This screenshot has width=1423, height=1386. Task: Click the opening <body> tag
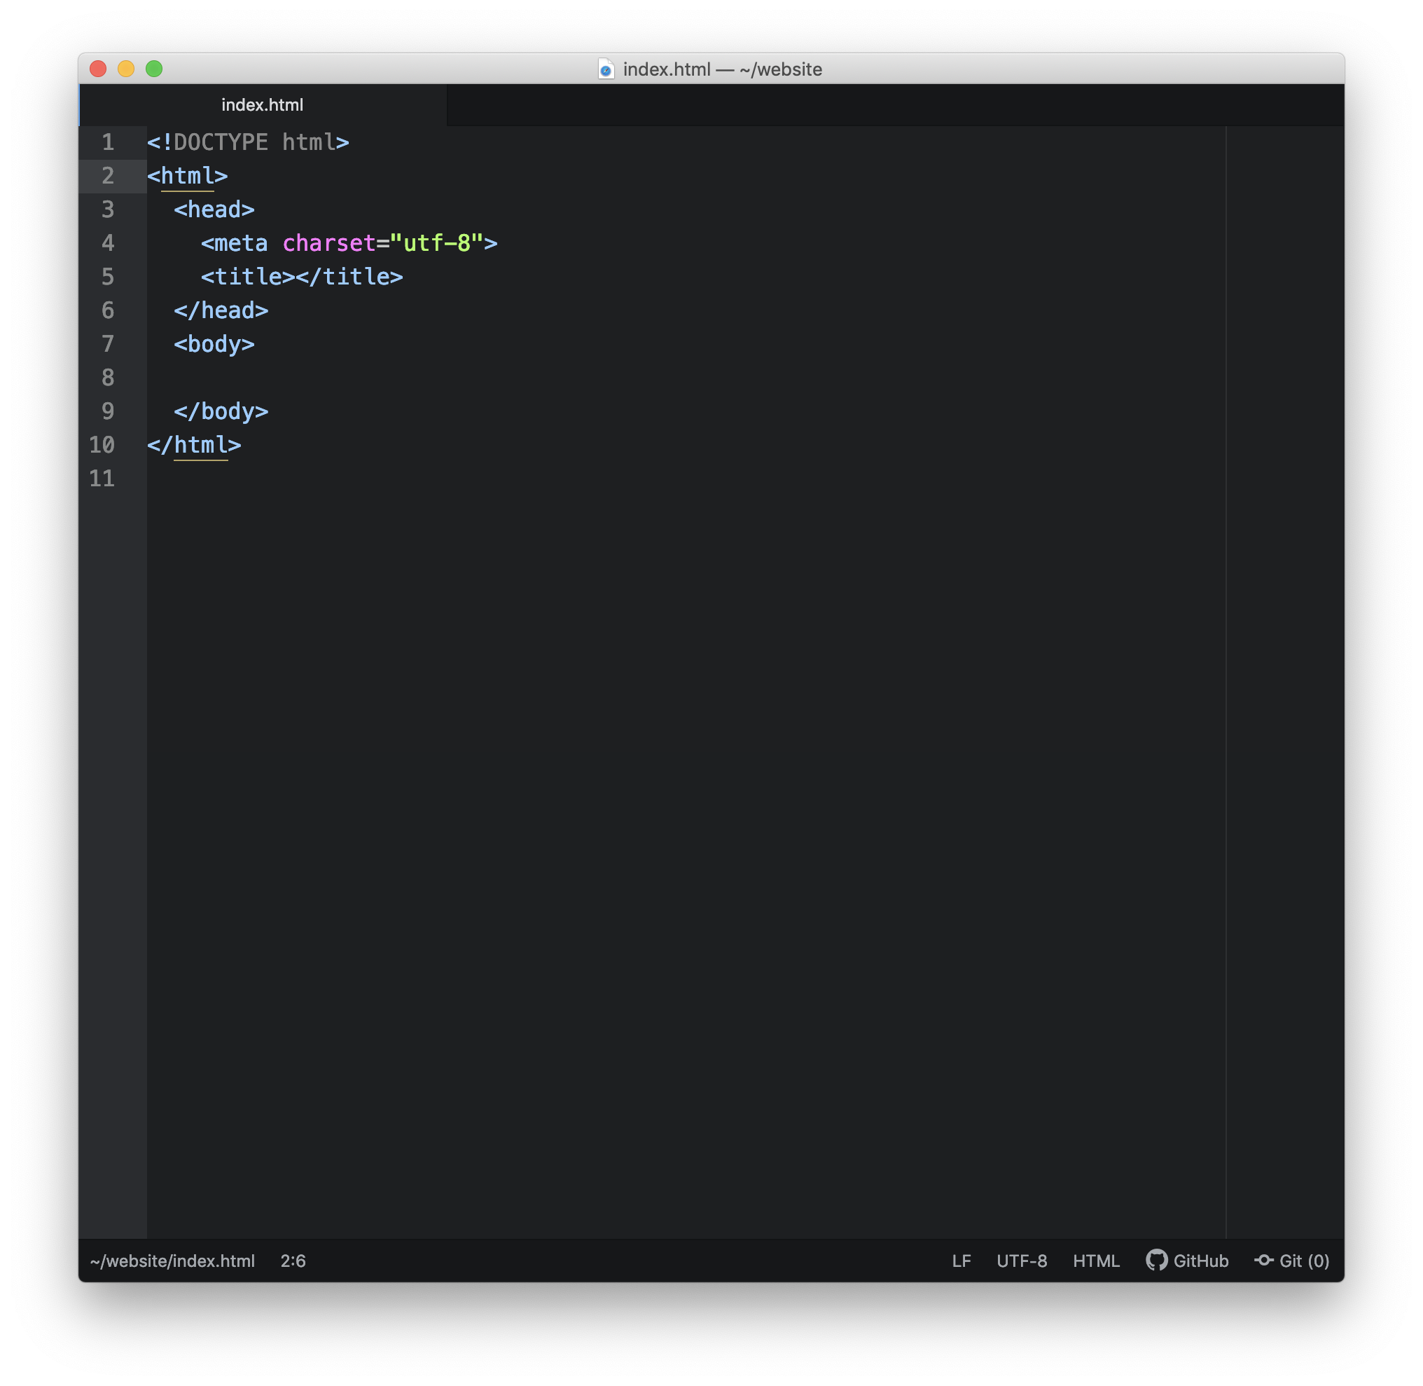214,343
